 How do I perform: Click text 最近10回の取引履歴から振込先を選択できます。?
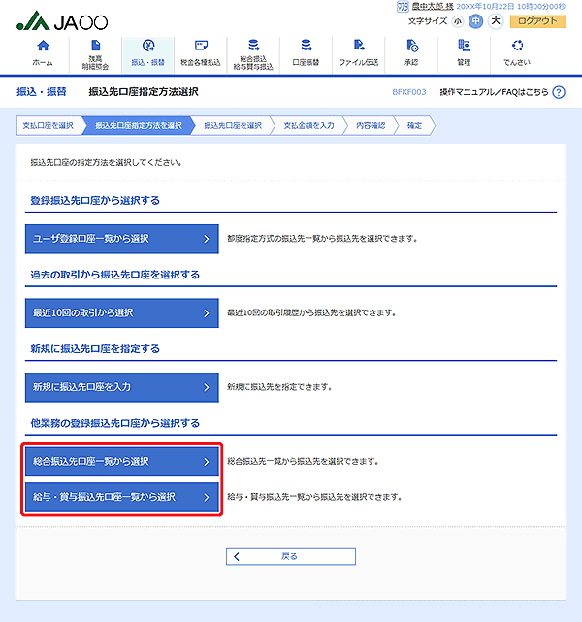[311, 313]
